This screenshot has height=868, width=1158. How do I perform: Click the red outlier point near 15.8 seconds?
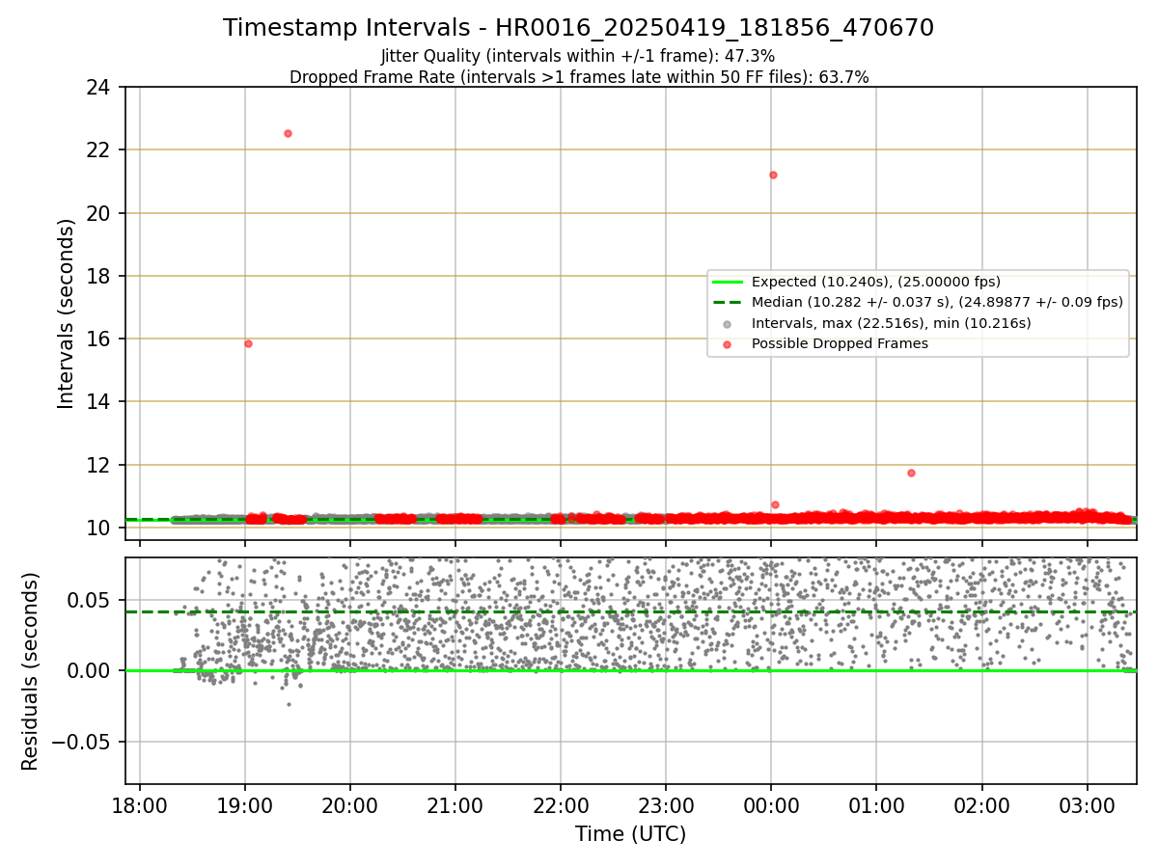pyautogui.click(x=248, y=343)
